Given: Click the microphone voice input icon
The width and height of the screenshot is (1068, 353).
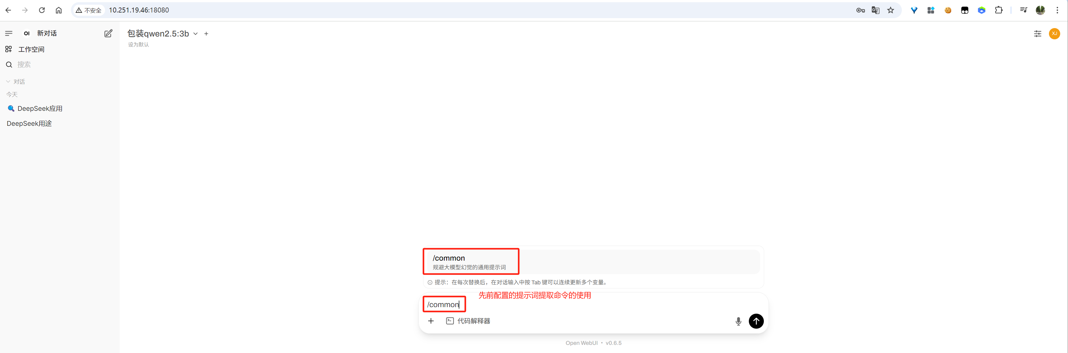Looking at the screenshot, I should (738, 321).
